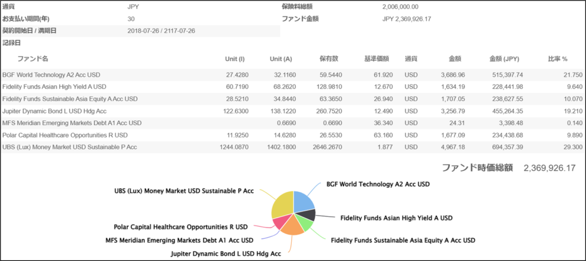586x261 pixels.
Task: Click the Unit (A) column header
Action: pos(280,59)
